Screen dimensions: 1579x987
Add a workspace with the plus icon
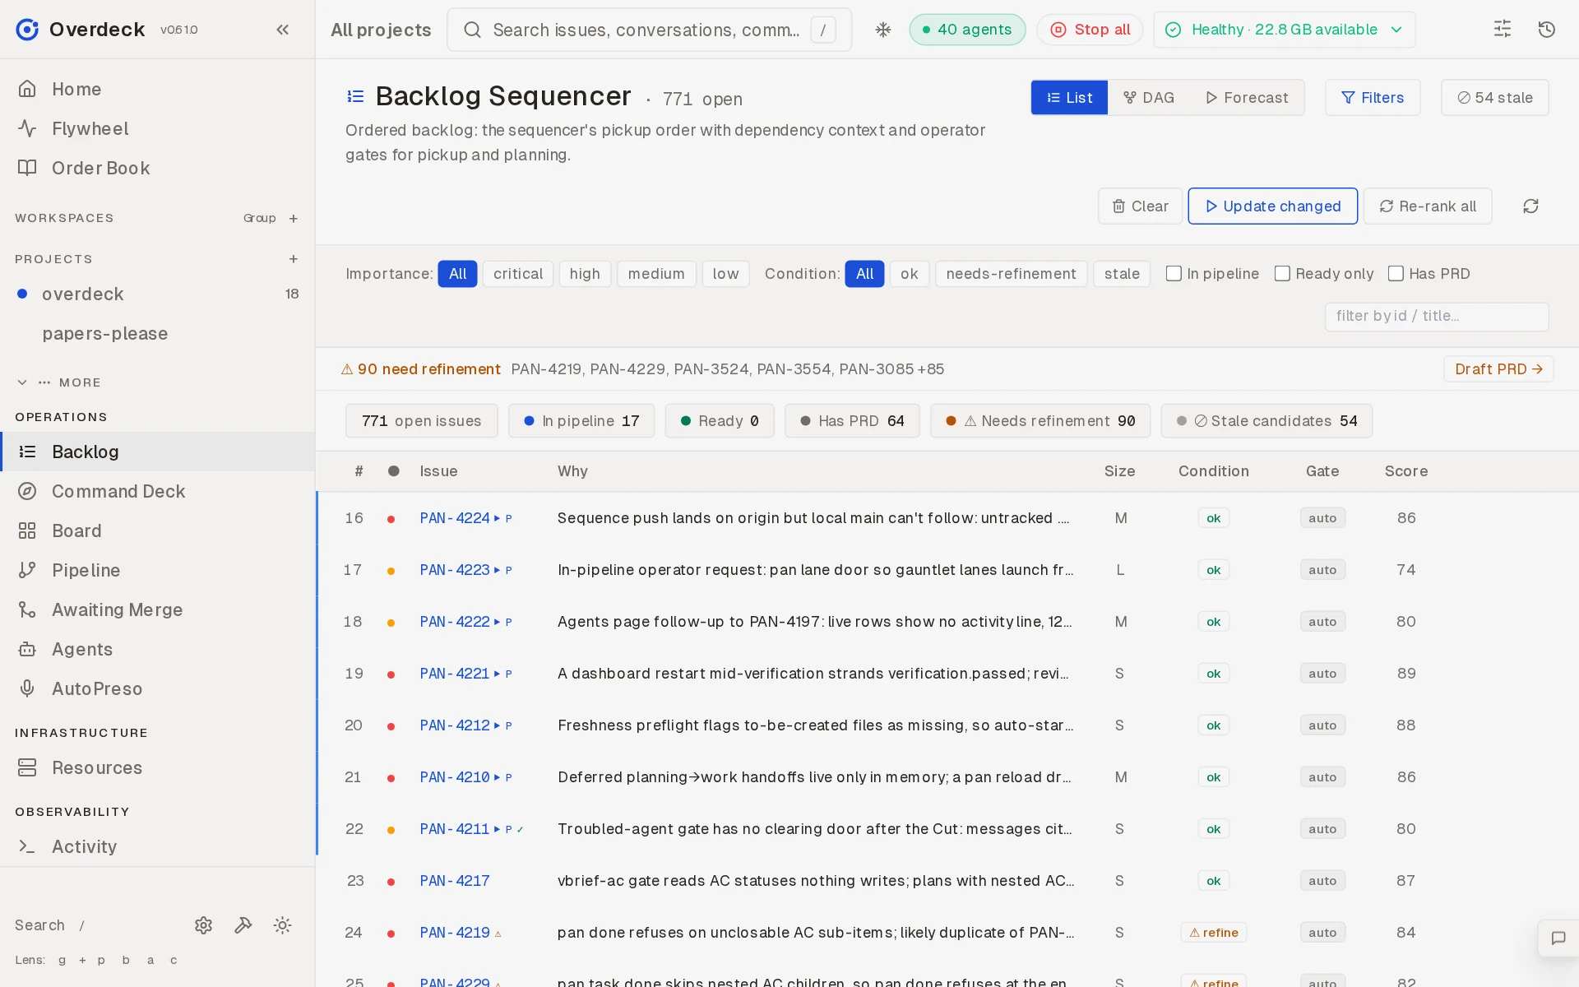pyautogui.click(x=294, y=219)
